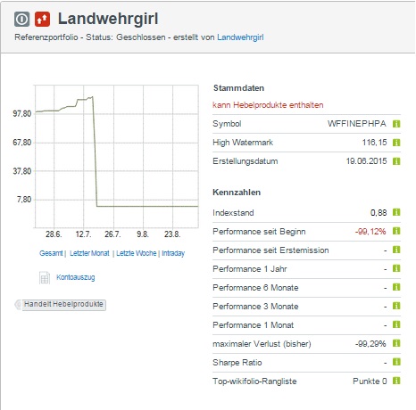Open the Landwehrgirl creator profile link

click(240, 37)
